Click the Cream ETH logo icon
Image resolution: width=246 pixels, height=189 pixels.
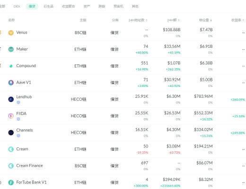(x=11, y=149)
